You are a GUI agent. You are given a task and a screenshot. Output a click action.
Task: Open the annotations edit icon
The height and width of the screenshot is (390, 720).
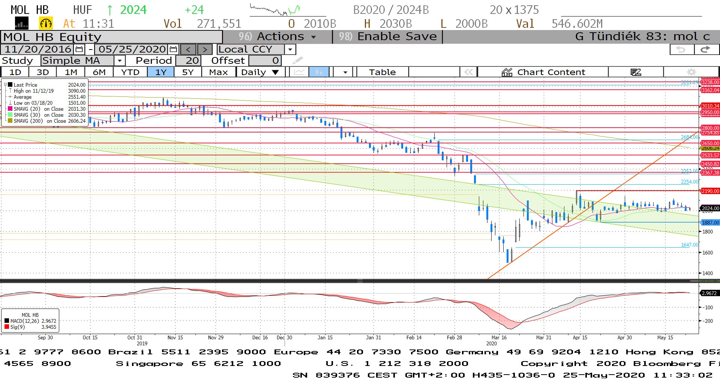636,72
